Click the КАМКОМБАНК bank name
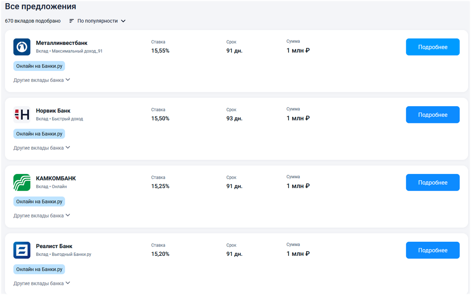Image resolution: width=471 pixels, height=295 pixels. tap(56, 179)
